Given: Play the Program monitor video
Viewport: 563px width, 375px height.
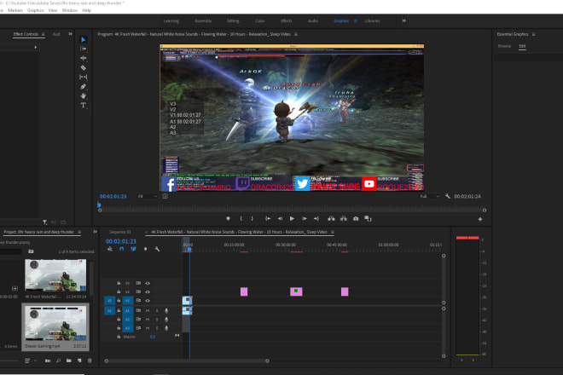Looking at the screenshot, I should click(x=292, y=218).
